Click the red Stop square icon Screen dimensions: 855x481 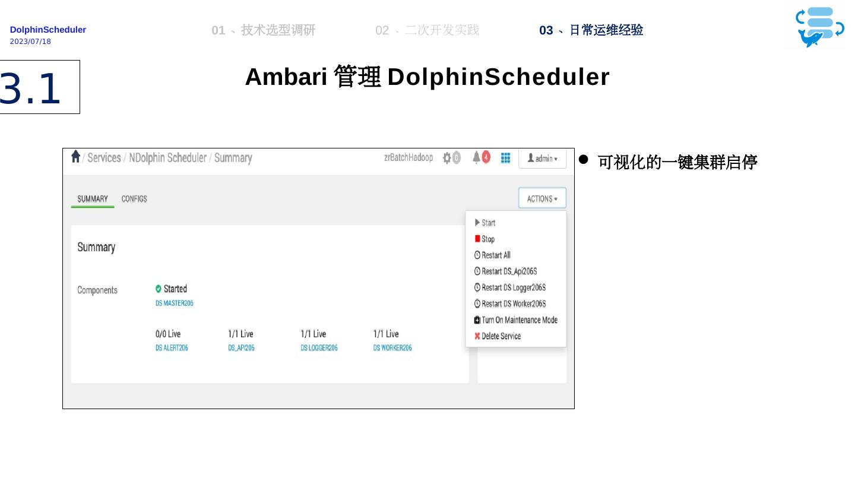click(x=478, y=239)
